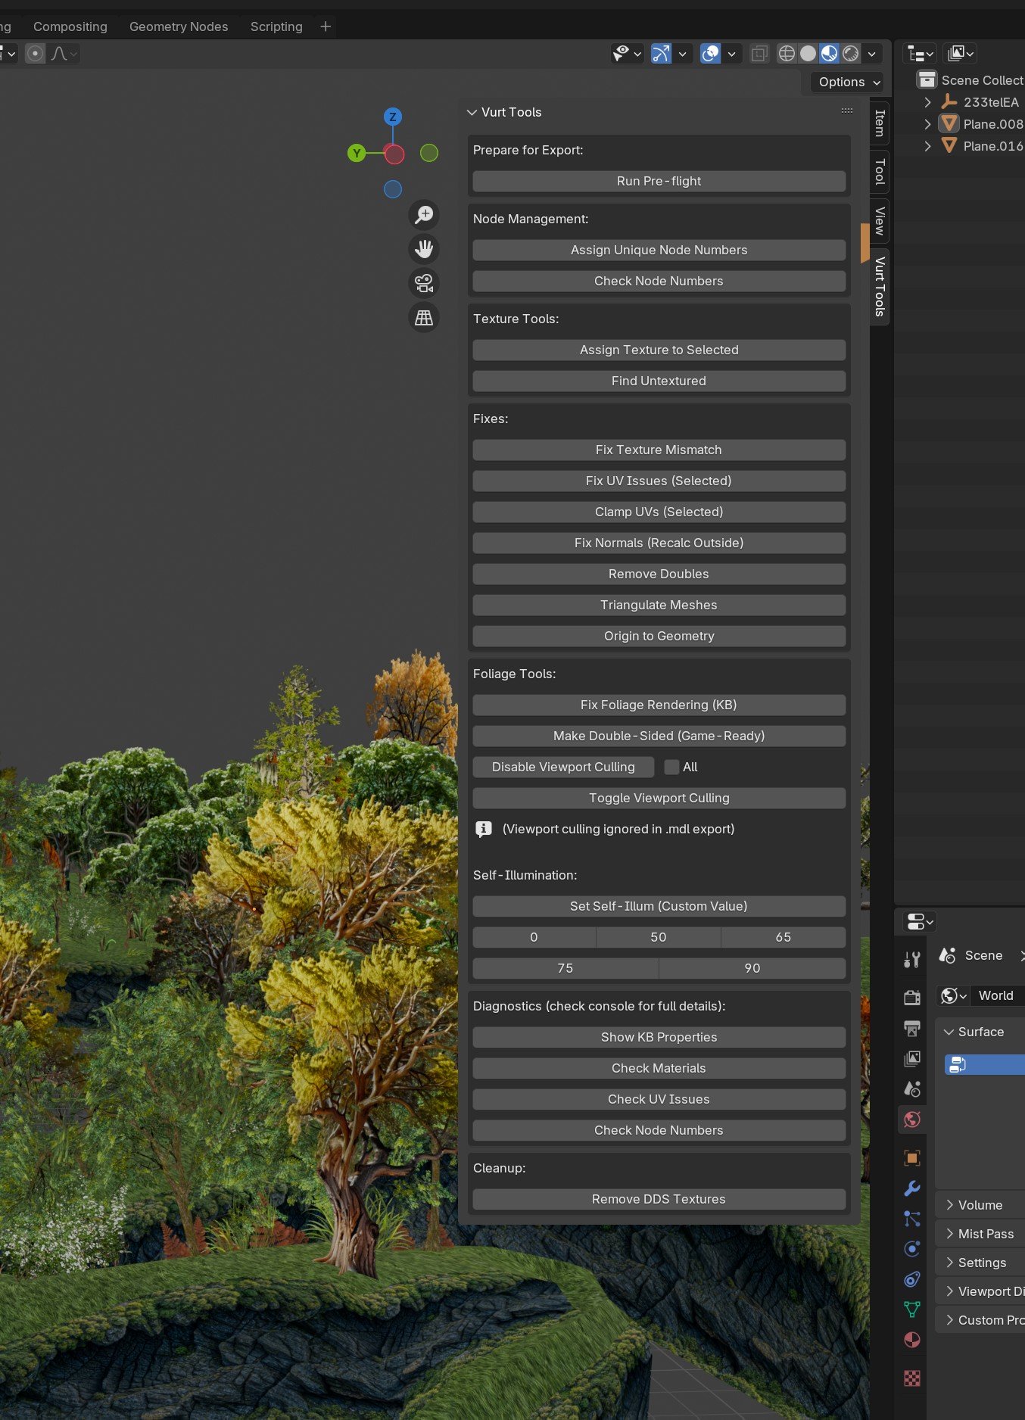Click the Z axis on navigation gizmo
Image resolution: width=1025 pixels, height=1420 pixels.
coord(392,117)
